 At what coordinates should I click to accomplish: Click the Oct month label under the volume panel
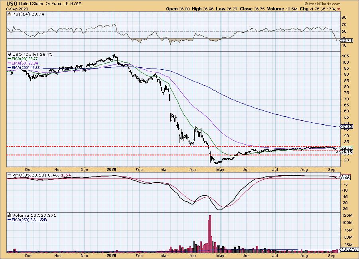[28, 255]
